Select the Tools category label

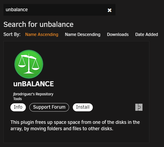pos(18,99)
